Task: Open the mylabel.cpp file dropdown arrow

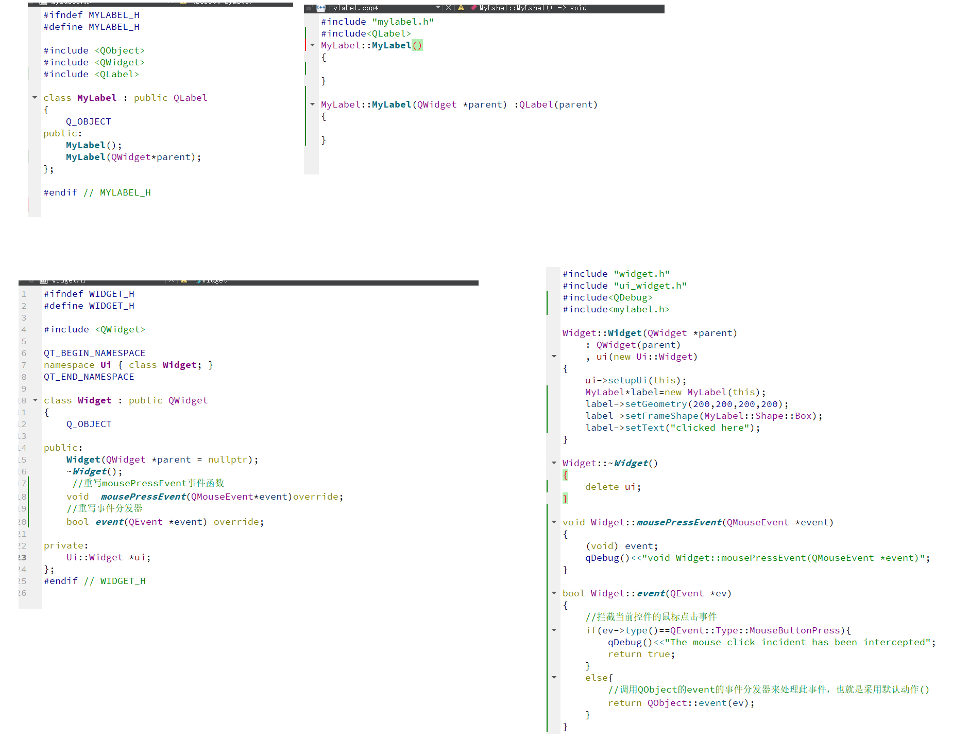Action: click(x=438, y=7)
